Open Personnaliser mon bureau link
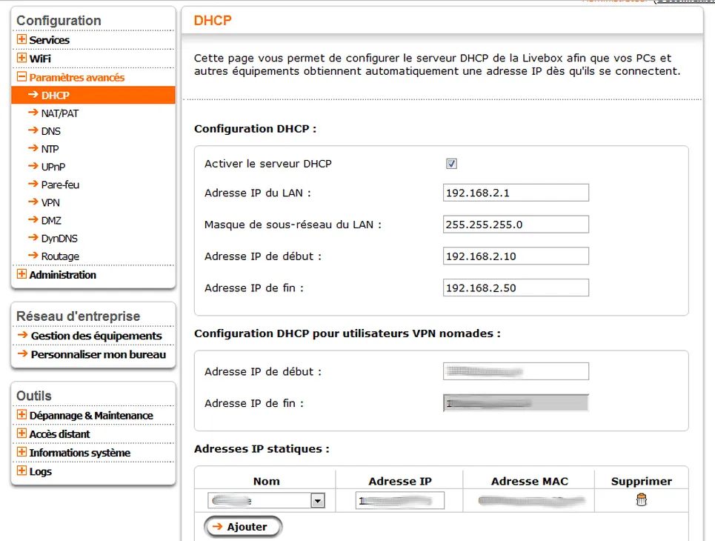This screenshot has width=715, height=541. coord(98,354)
